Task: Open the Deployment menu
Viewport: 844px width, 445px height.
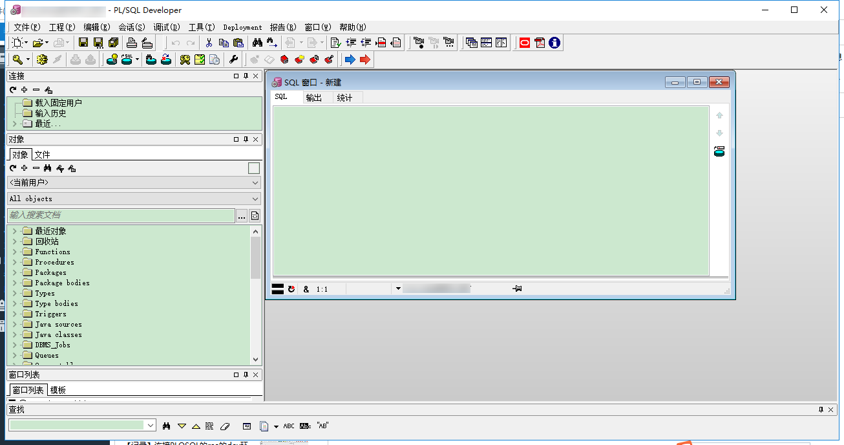Action: pyautogui.click(x=243, y=27)
